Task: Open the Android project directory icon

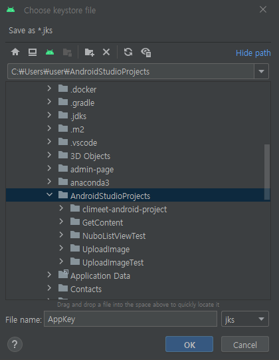Action: click(x=50, y=52)
